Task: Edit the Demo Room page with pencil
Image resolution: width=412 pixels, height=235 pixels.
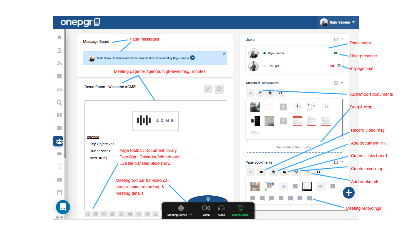Action: click(208, 89)
